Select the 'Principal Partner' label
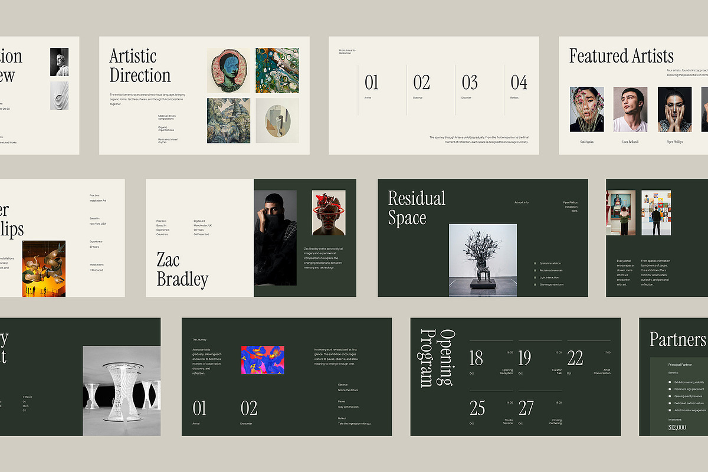This screenshot has height=472, width=708. (x=680, y=365)
